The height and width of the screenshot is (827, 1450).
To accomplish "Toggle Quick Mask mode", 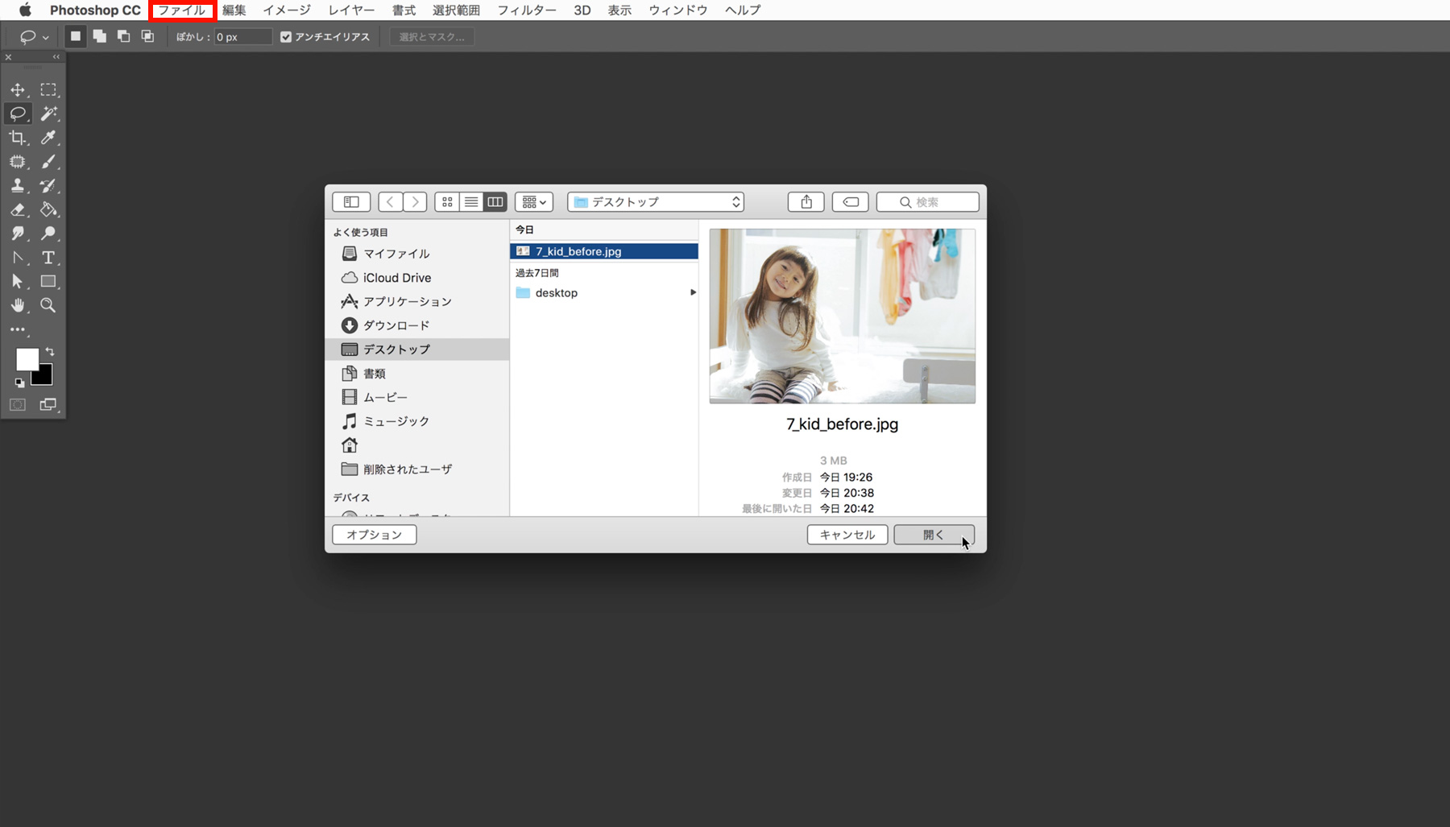I will 18,404.
